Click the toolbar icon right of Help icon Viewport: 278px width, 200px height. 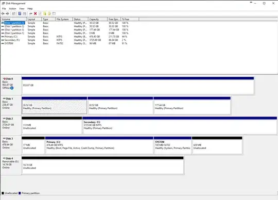tap(25, 13)
